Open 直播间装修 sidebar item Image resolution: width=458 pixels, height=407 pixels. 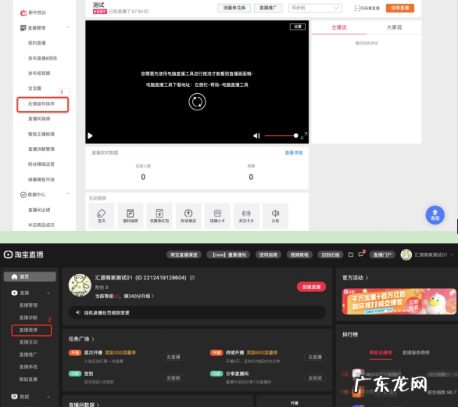tap(39, 119)
